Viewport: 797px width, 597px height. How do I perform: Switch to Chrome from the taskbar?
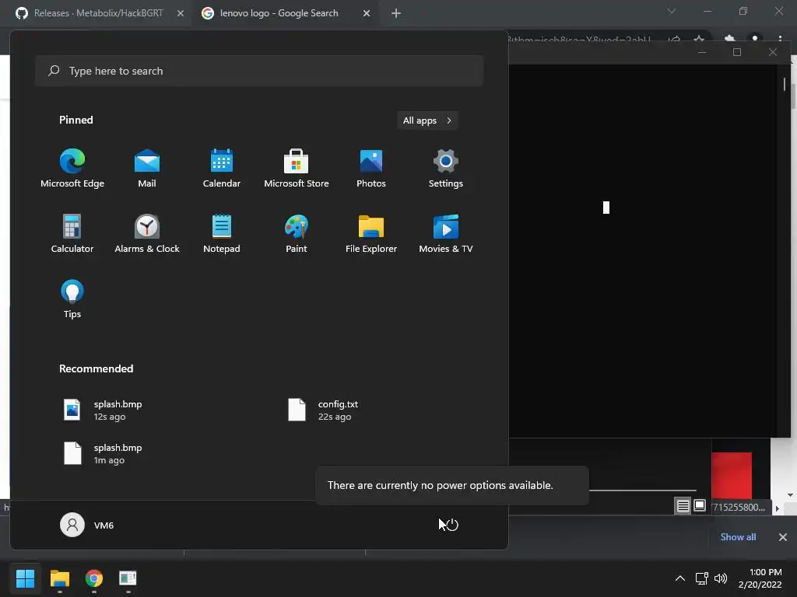pos(94,578)
